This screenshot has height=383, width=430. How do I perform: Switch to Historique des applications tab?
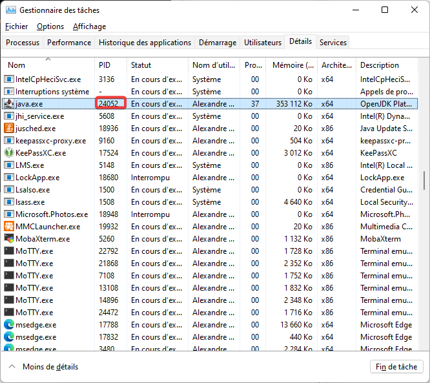pos(145,43)
